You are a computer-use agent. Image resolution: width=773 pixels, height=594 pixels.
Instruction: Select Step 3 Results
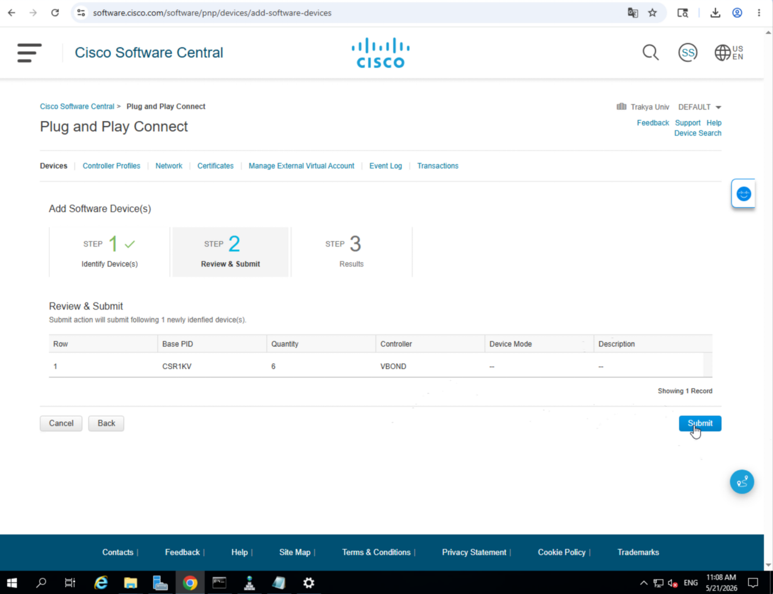point(352,252)
